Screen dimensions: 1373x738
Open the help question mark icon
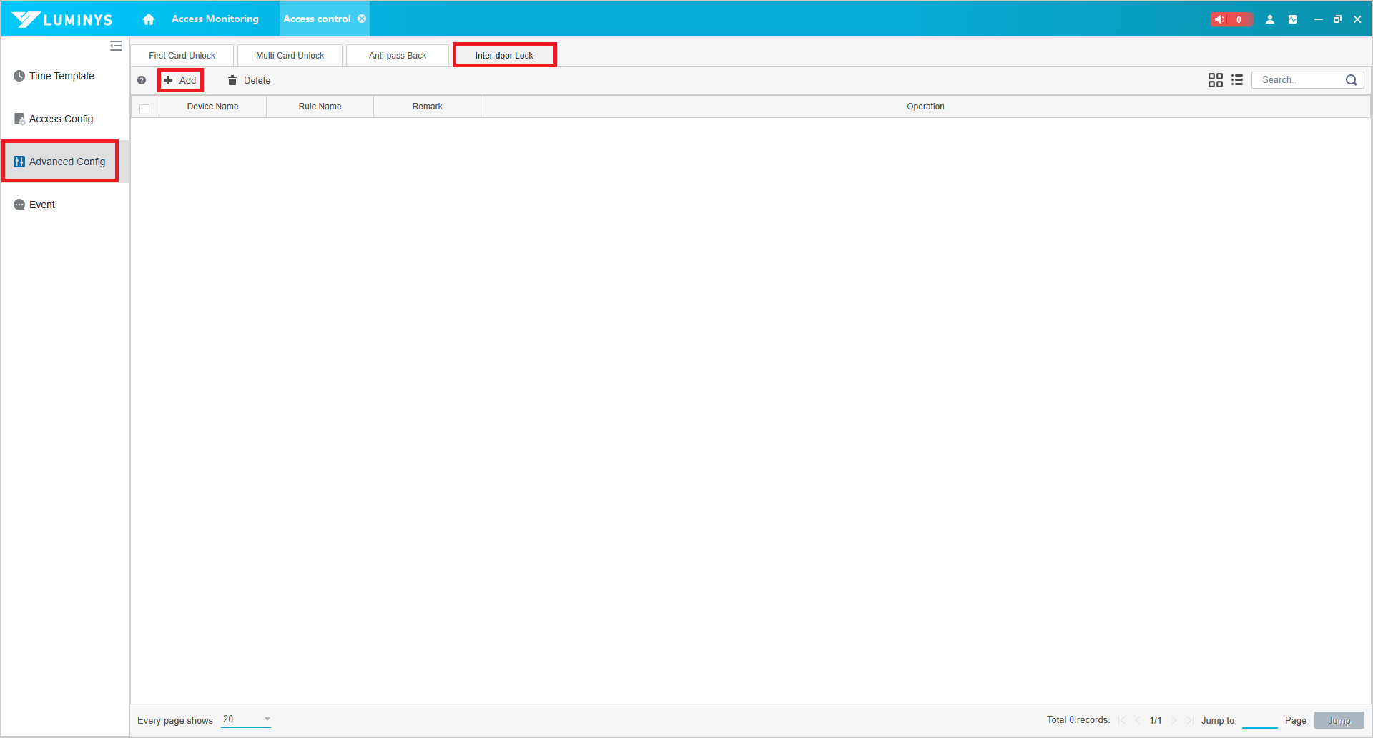pos(142,81)
